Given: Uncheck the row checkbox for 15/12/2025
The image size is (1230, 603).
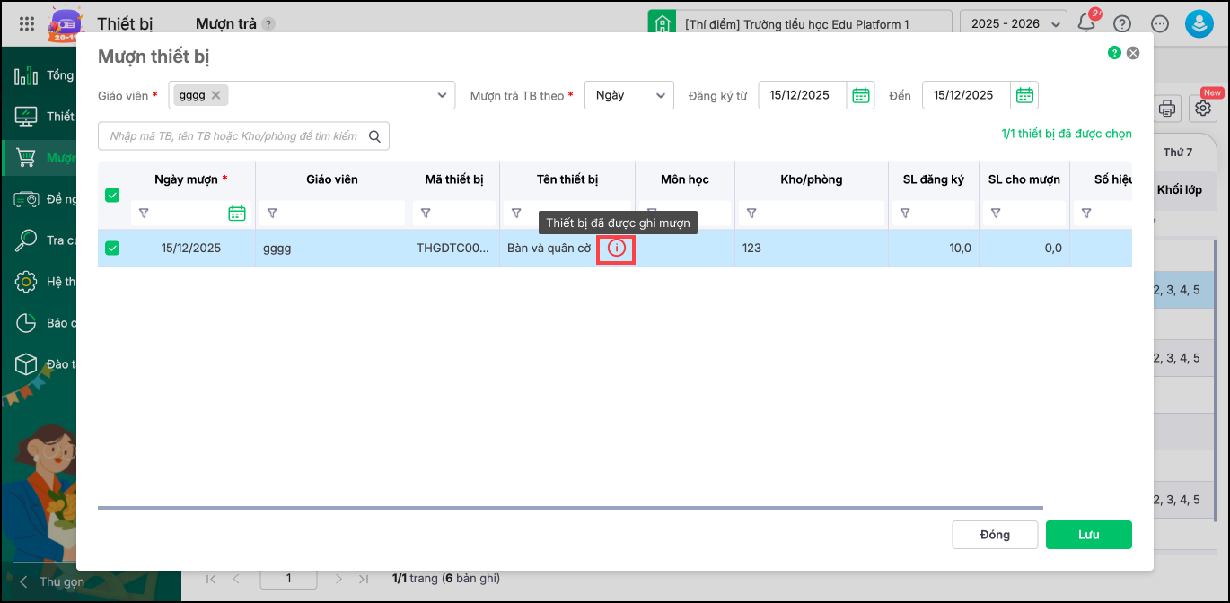Looking at the screenshot, I should point(112,249).
